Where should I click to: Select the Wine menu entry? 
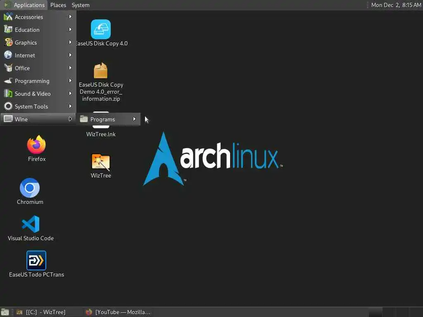(x=38, y=119)
